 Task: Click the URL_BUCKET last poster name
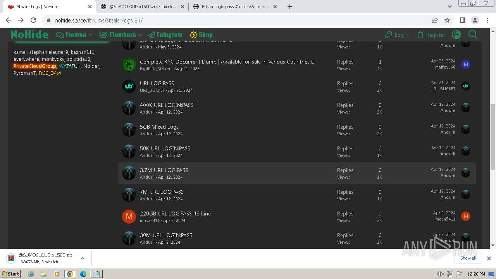[443, 89]
